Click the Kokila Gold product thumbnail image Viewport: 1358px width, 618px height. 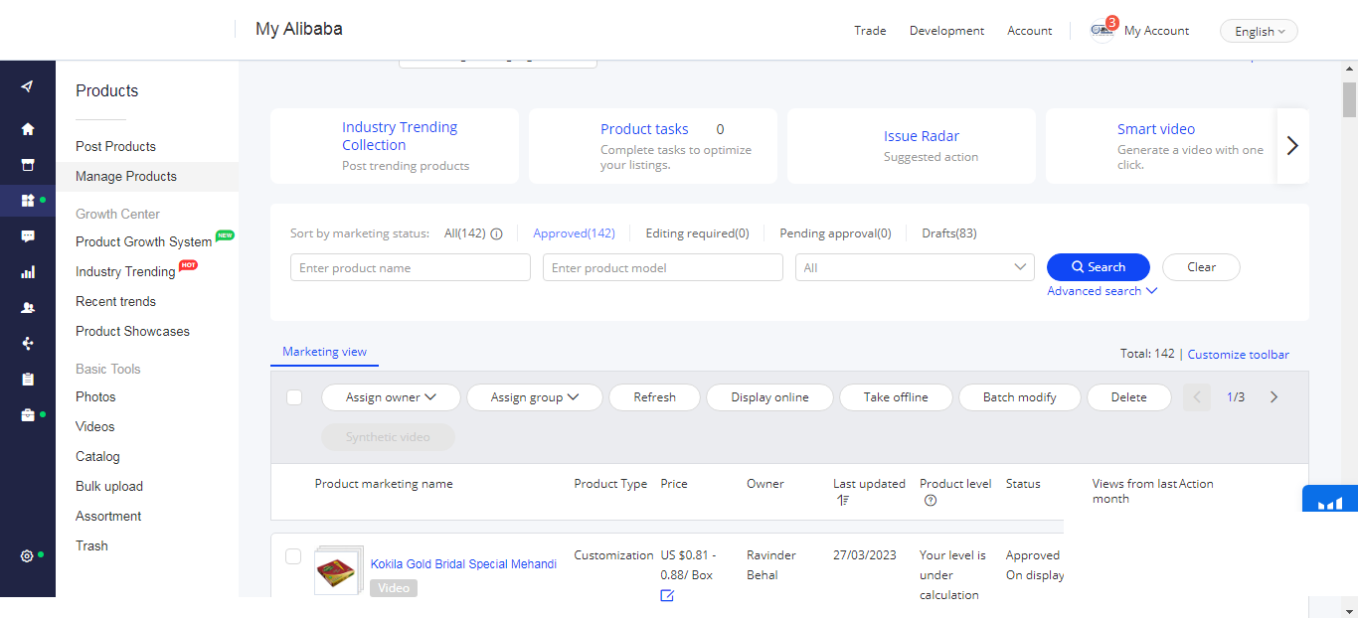click(x=338, y=569)
